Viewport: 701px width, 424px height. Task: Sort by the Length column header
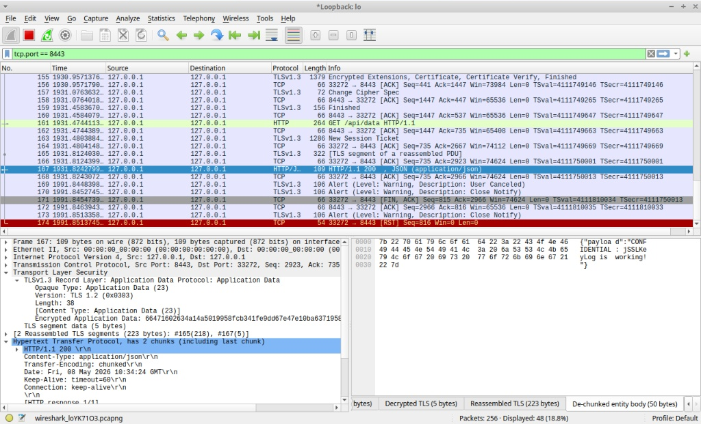pyautogui.click(x=315, y=68)
